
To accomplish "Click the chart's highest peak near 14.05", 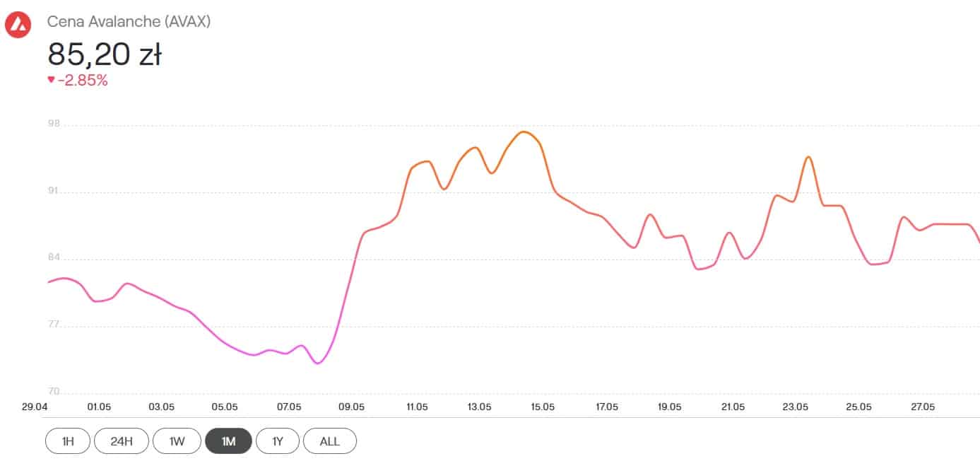I will coord(524,132).
